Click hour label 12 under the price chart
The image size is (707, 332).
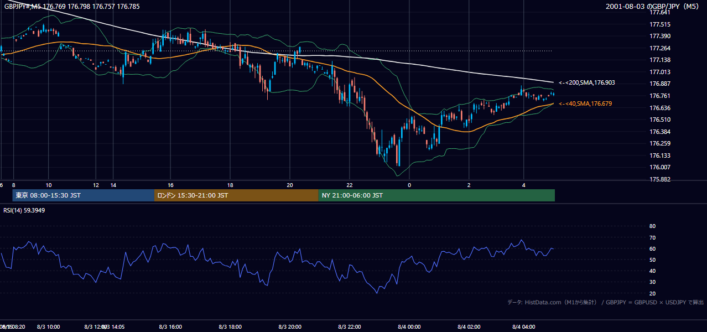(x=96, y=185)
